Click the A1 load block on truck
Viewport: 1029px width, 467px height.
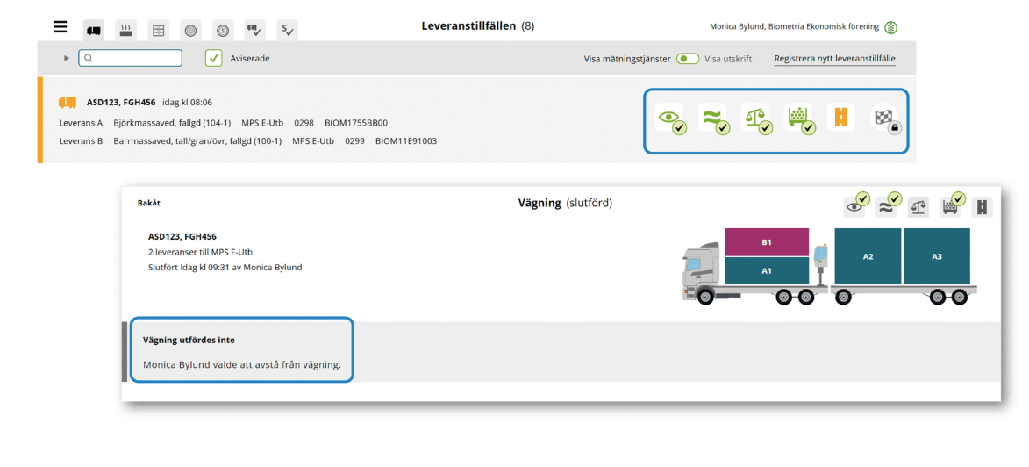pyautogui.click(x=767, y=270)
